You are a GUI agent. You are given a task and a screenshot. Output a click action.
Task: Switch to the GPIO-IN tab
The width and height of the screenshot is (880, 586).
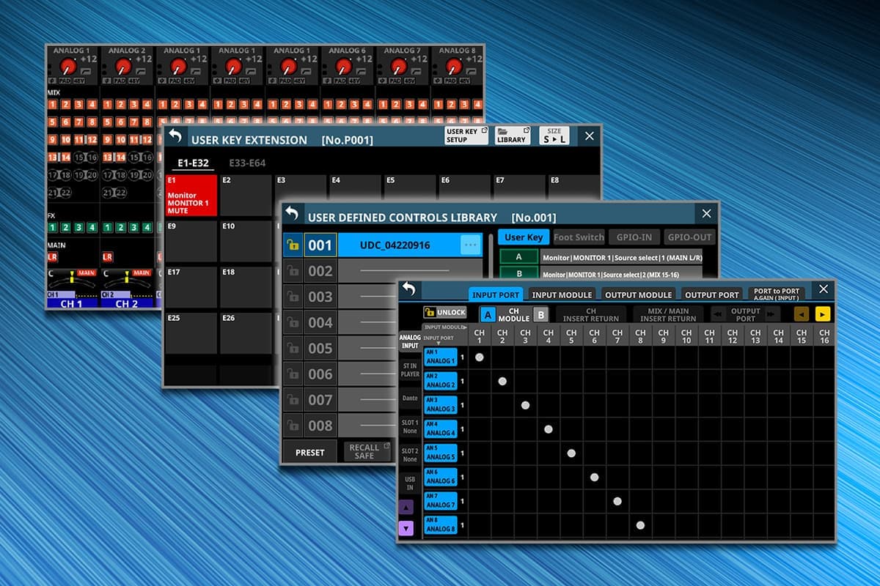tap(634, 237)
